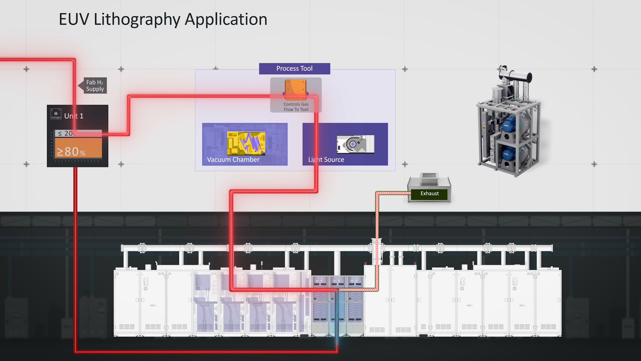Click the green Exhaust label
The width and height of the screenshot is (641, 361).
(x=429, y=194)
